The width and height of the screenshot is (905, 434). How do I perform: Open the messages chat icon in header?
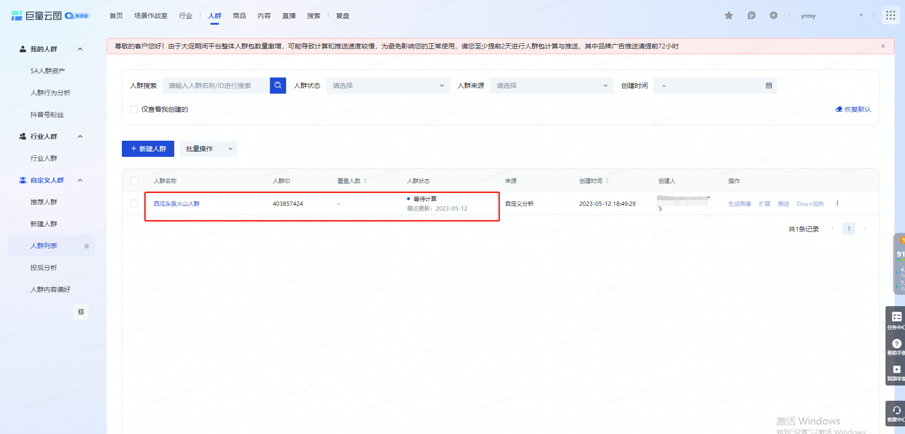click(751, 16)
